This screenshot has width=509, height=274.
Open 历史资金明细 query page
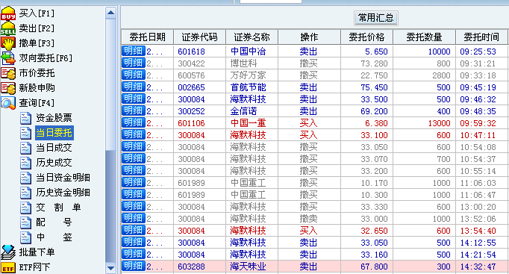[x=63, y=193]
